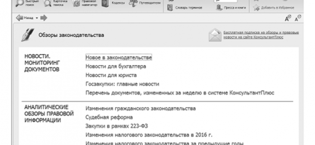Open Пресса и книги

(231, 8)
